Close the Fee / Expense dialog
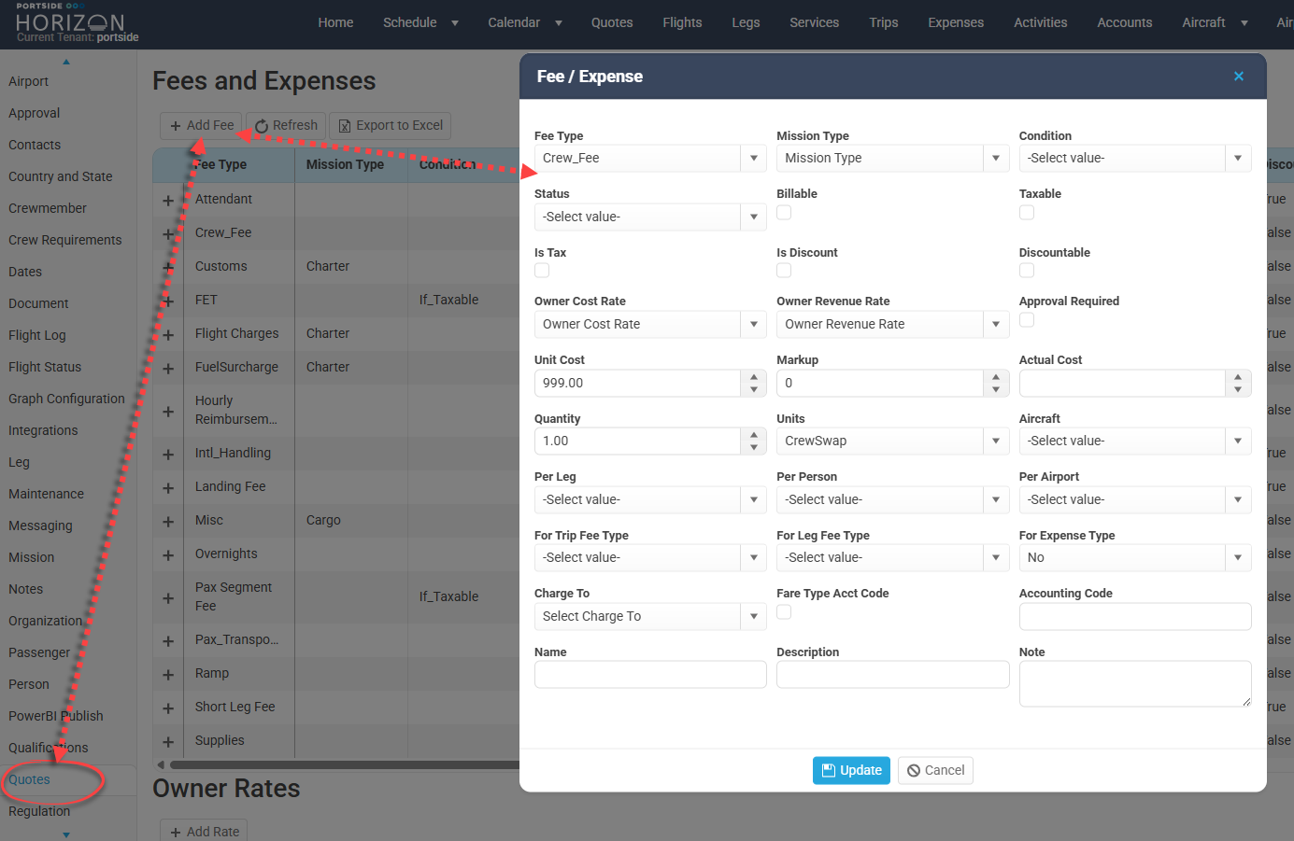 (1238, 77)
